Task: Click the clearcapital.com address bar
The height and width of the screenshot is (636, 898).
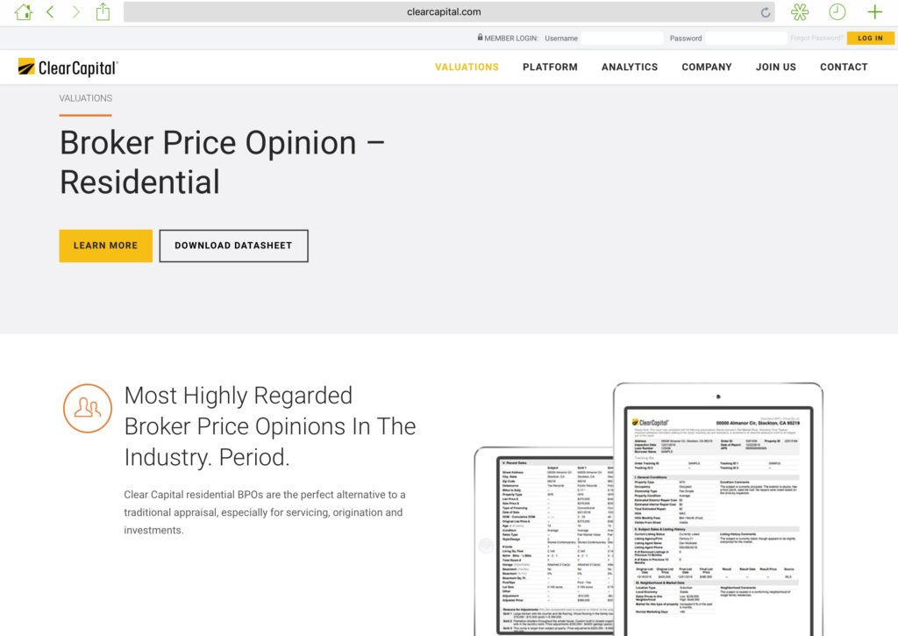Action: pyautogui.click(x=449, y=12)
